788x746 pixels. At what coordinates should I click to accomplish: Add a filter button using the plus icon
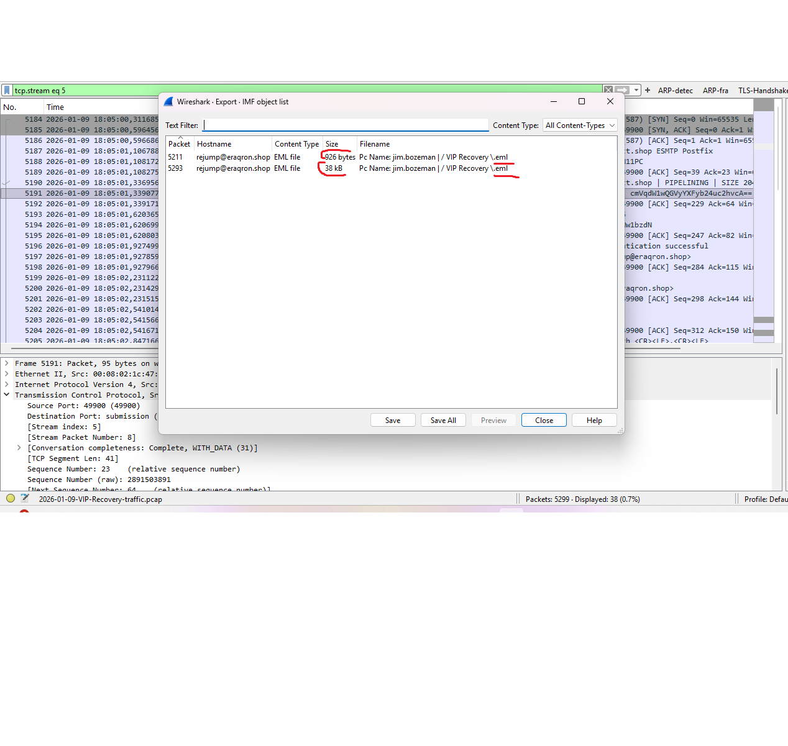648,90
